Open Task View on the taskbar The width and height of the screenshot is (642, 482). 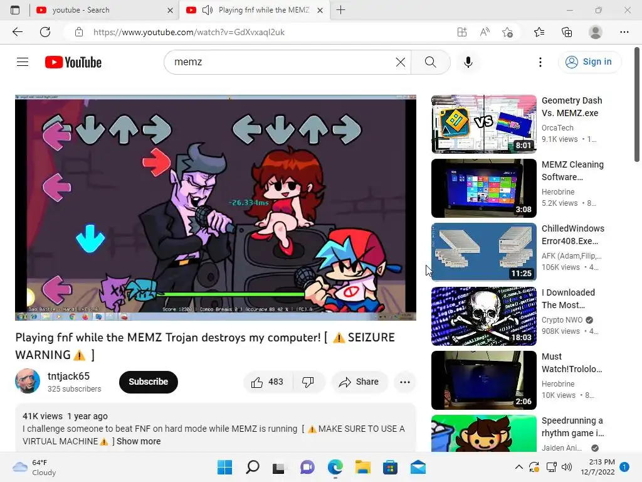pyautogui.click(x=280, y=467)
